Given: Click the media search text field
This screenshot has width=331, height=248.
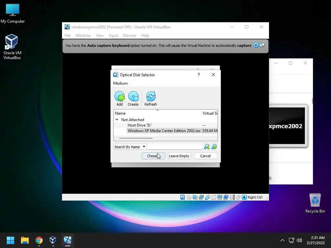Looking at the screenshot, I should pyautogui.click(x=175, y=147).
